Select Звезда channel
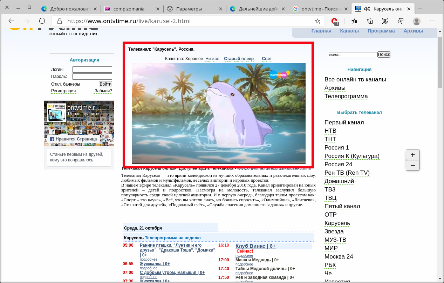The image size is (444, 283). 334,232
